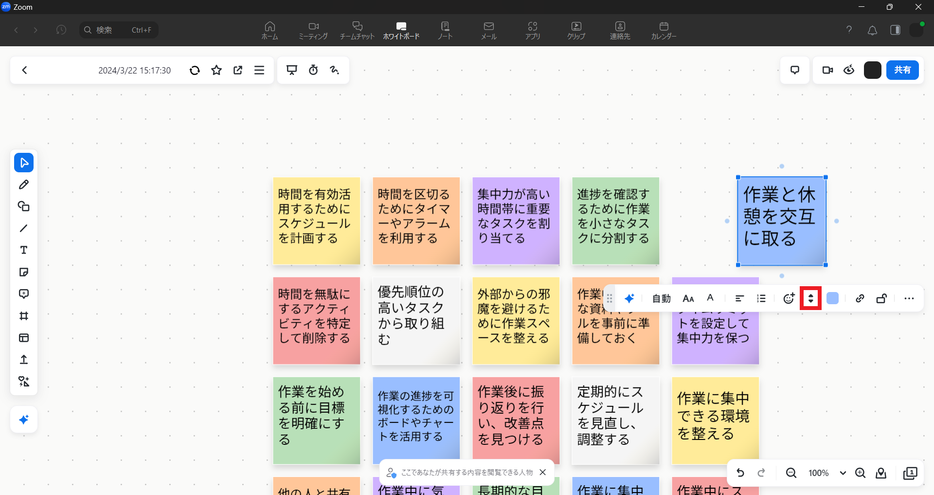This screenshot has width=934, height=495.
Task: Open the チームチャット tab
Action: click(357, 30)
